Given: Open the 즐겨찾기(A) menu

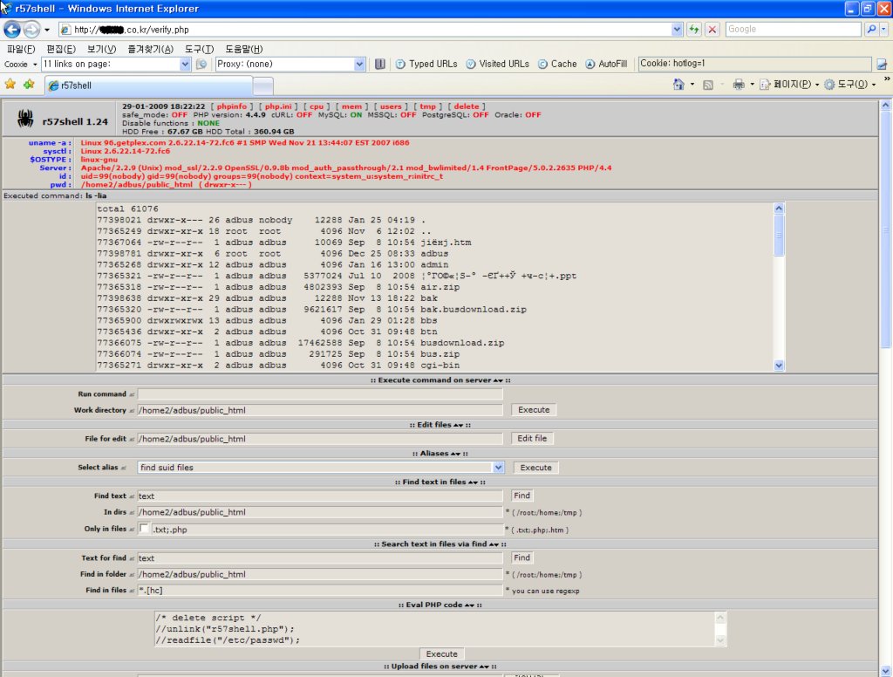Looking at the screenshot, I should pos(150,49).
